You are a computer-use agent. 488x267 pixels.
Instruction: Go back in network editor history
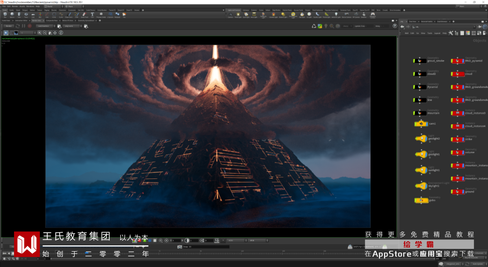click(403, 27)
